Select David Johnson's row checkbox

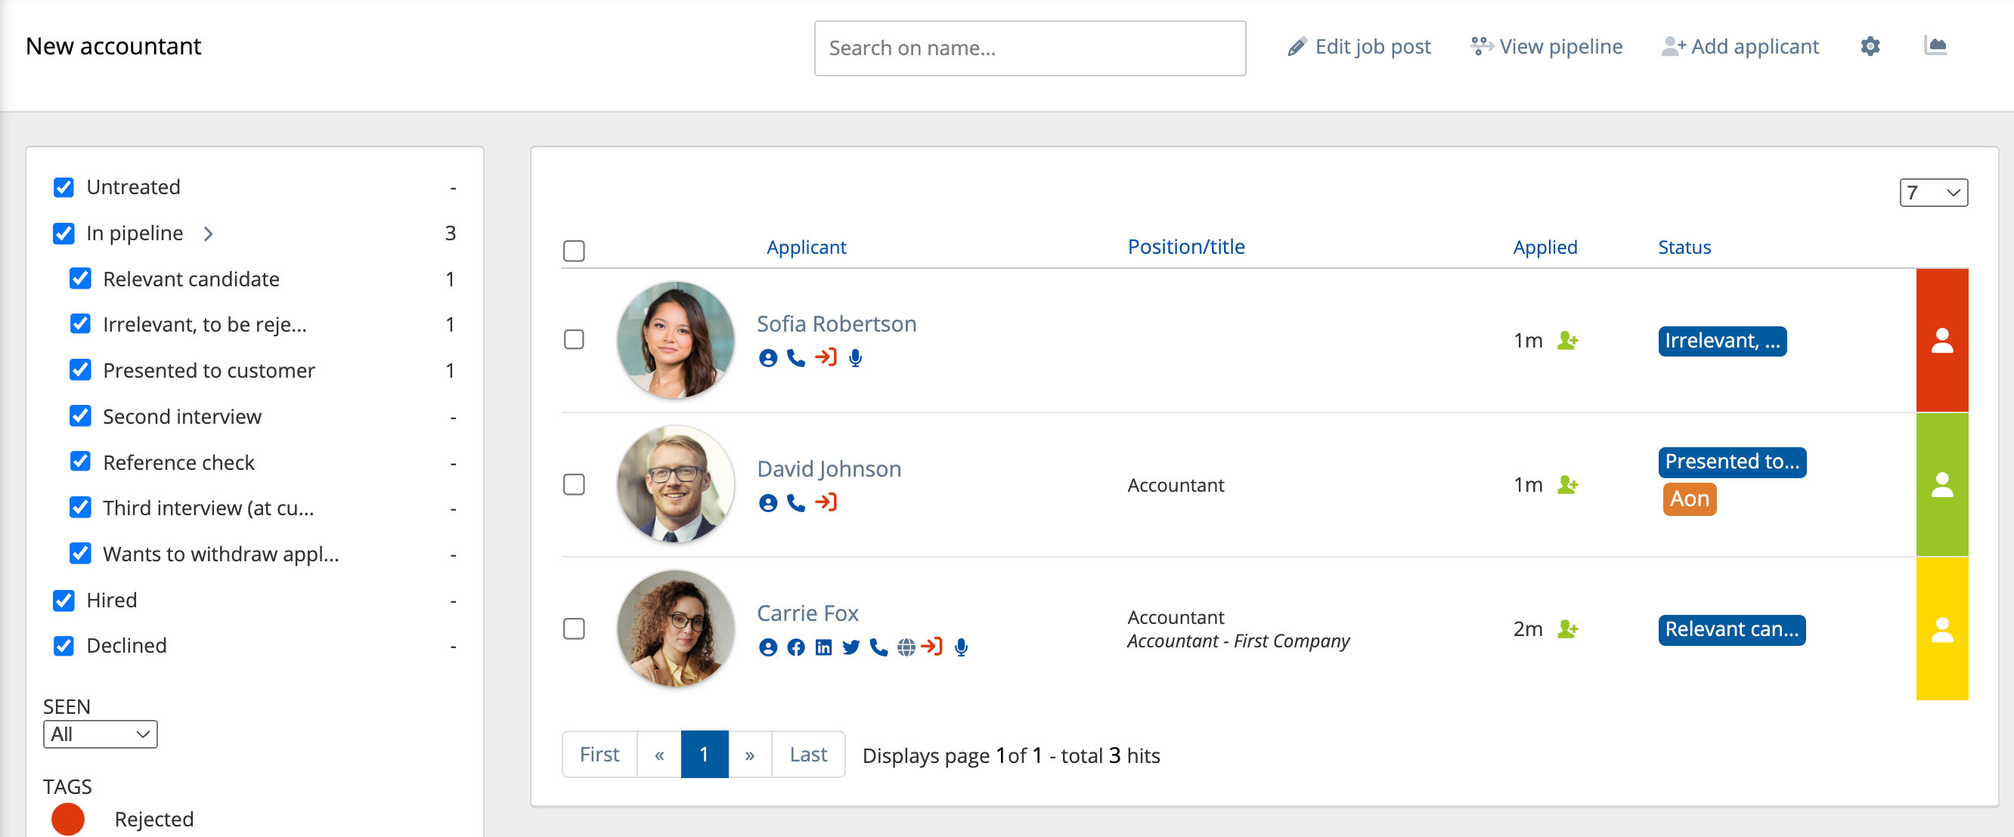(574, 484)
